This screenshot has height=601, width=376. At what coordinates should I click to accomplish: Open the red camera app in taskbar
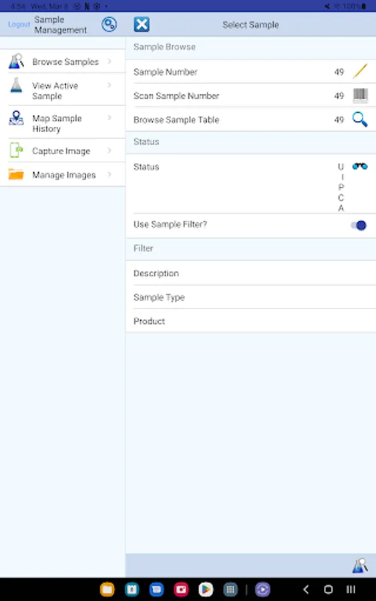pyautogui.click(x=181, y=590)
